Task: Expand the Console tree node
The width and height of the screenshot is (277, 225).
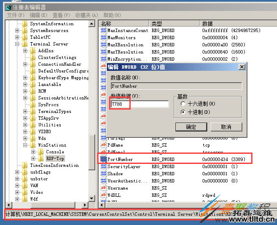Action: tap(33, 152)
